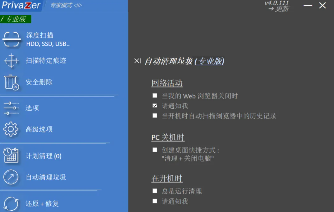The width and height of the screenshot is (334, 212).
Task: Click the 网络活动 section heading
Action: point(167,83)
